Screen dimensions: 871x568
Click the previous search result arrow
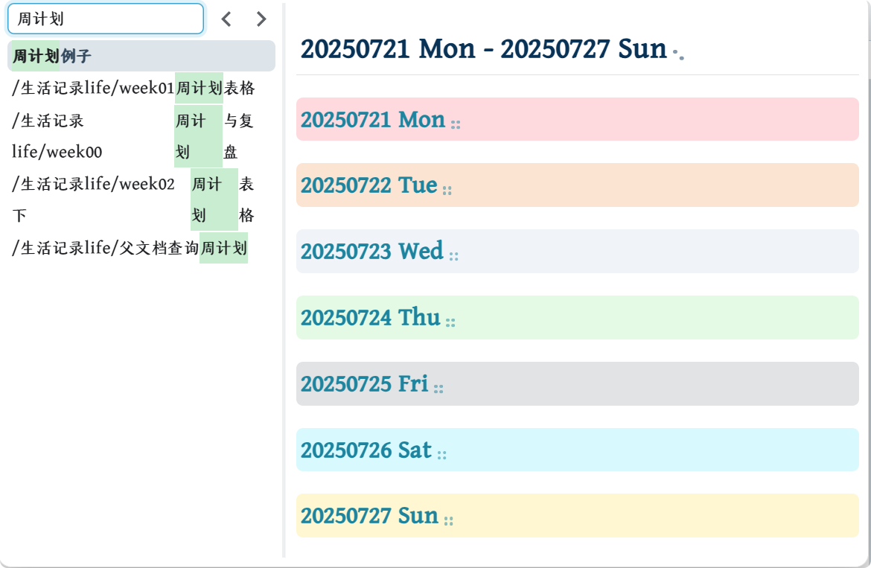226,19
